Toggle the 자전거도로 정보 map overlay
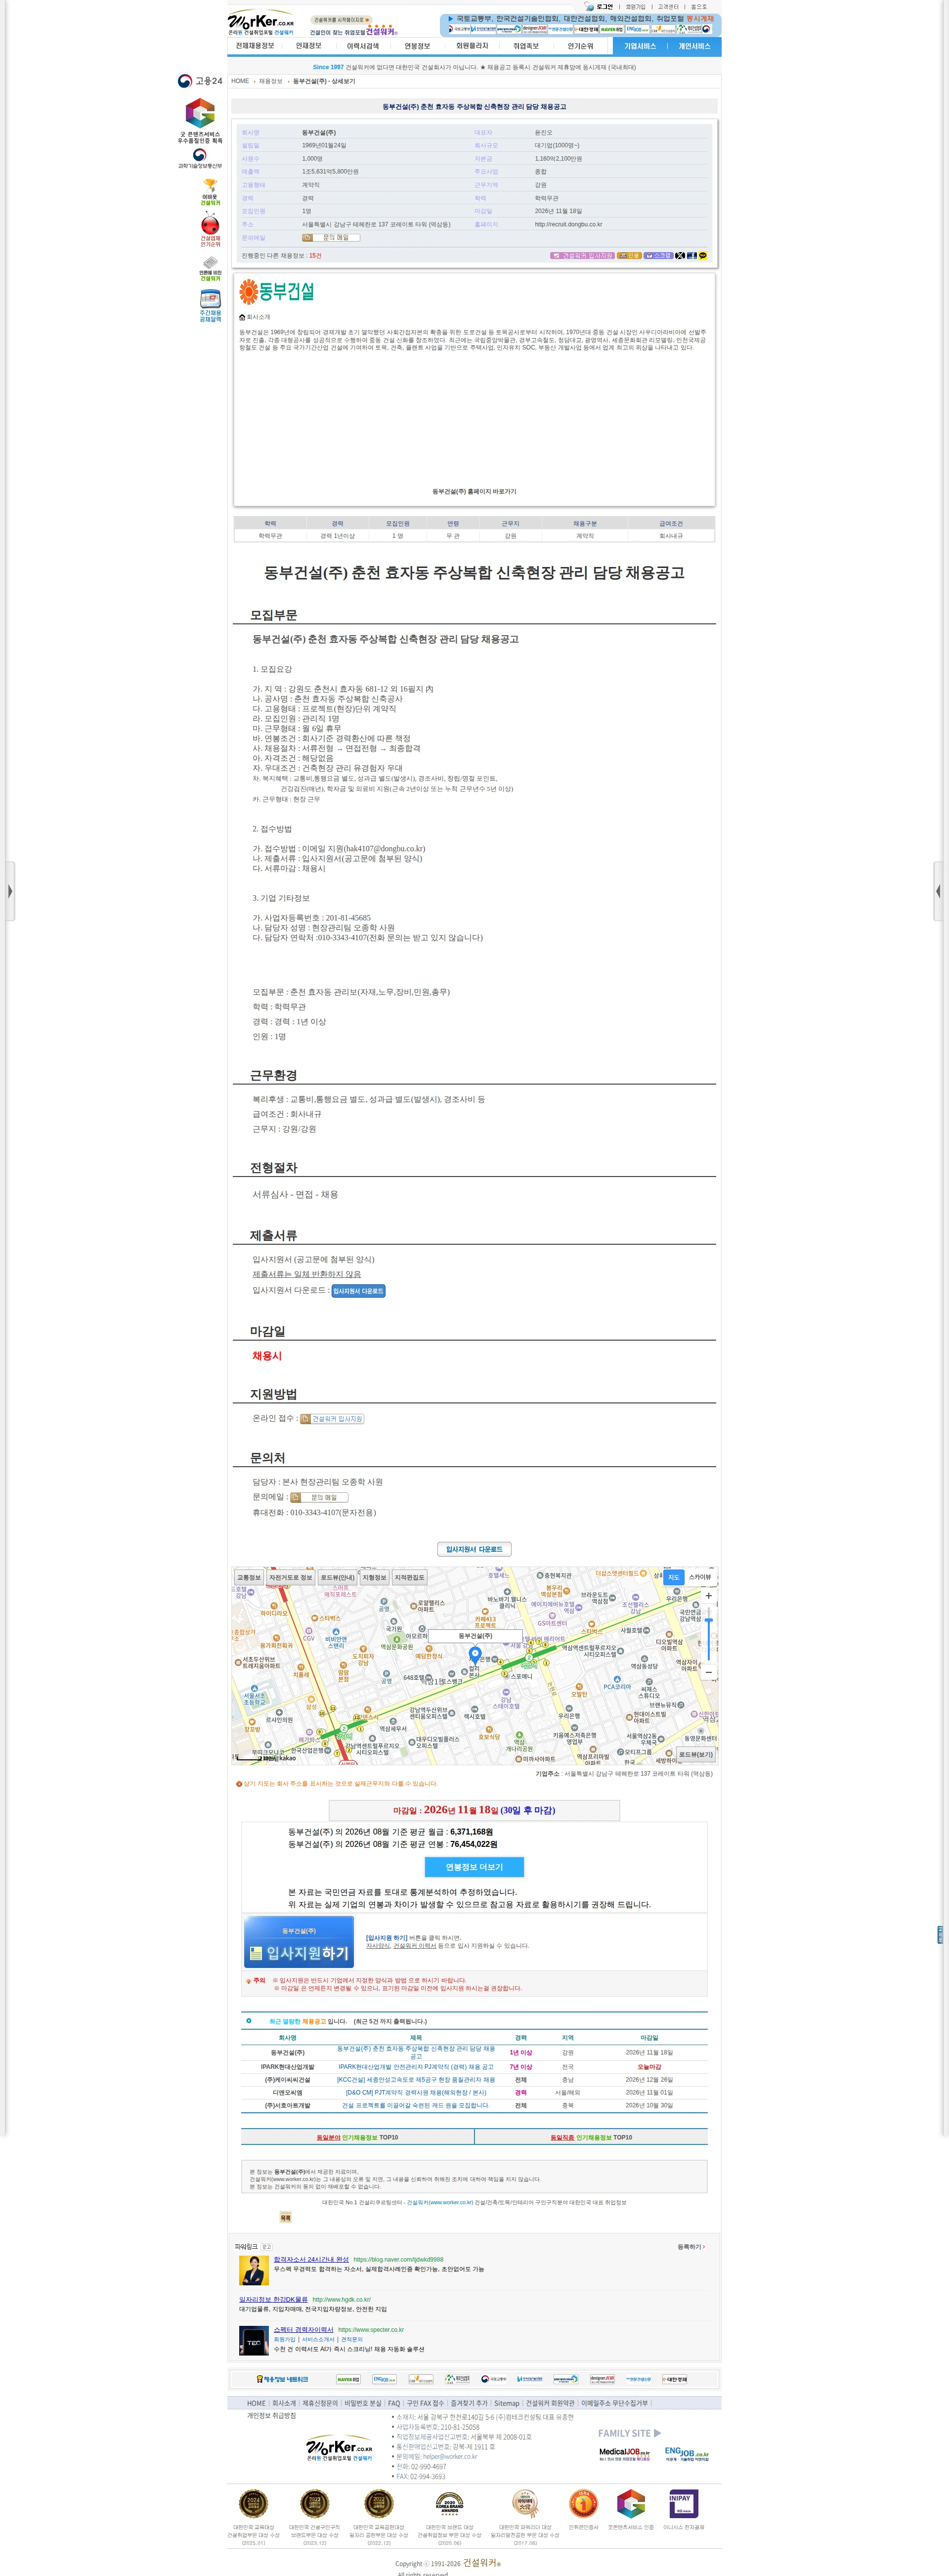Viewport: 949px width, 2576px height. 290,1578
